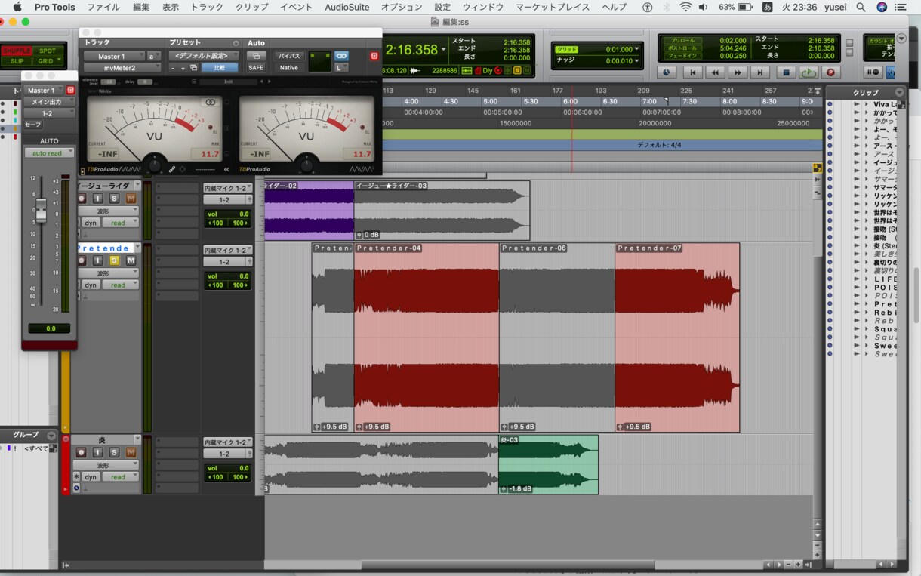Open the マーケットプレイス menu

[x=553, y=7]
